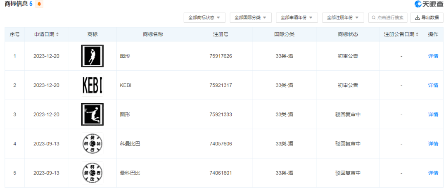Open 详情 for the KEBI trademark
The height and width of the screenshot is (188, 446).
tap(433, 85)
